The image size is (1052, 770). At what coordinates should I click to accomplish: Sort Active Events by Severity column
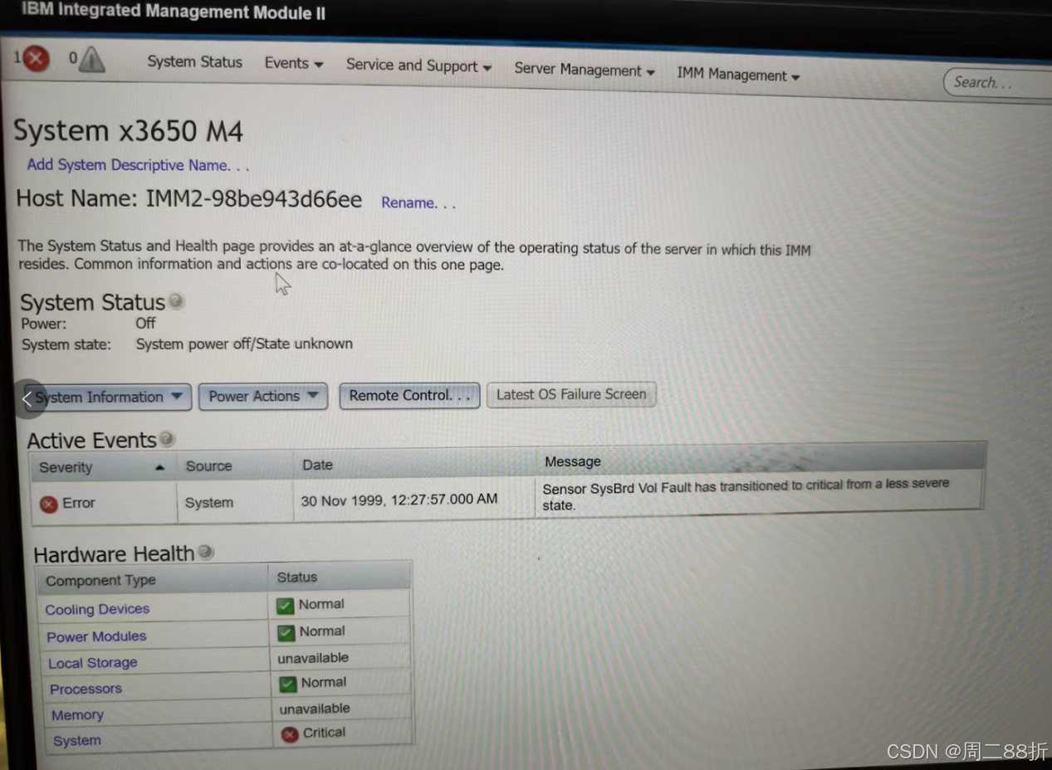(x=102, y=467)
